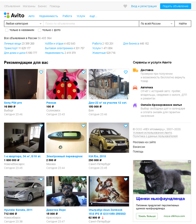Focus the 'Поиск по объявлениям' search field
The image size is (196, 224).
coord(91,24)
